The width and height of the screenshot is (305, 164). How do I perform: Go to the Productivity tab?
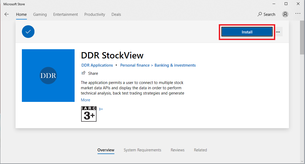click(x=95, y=14)
